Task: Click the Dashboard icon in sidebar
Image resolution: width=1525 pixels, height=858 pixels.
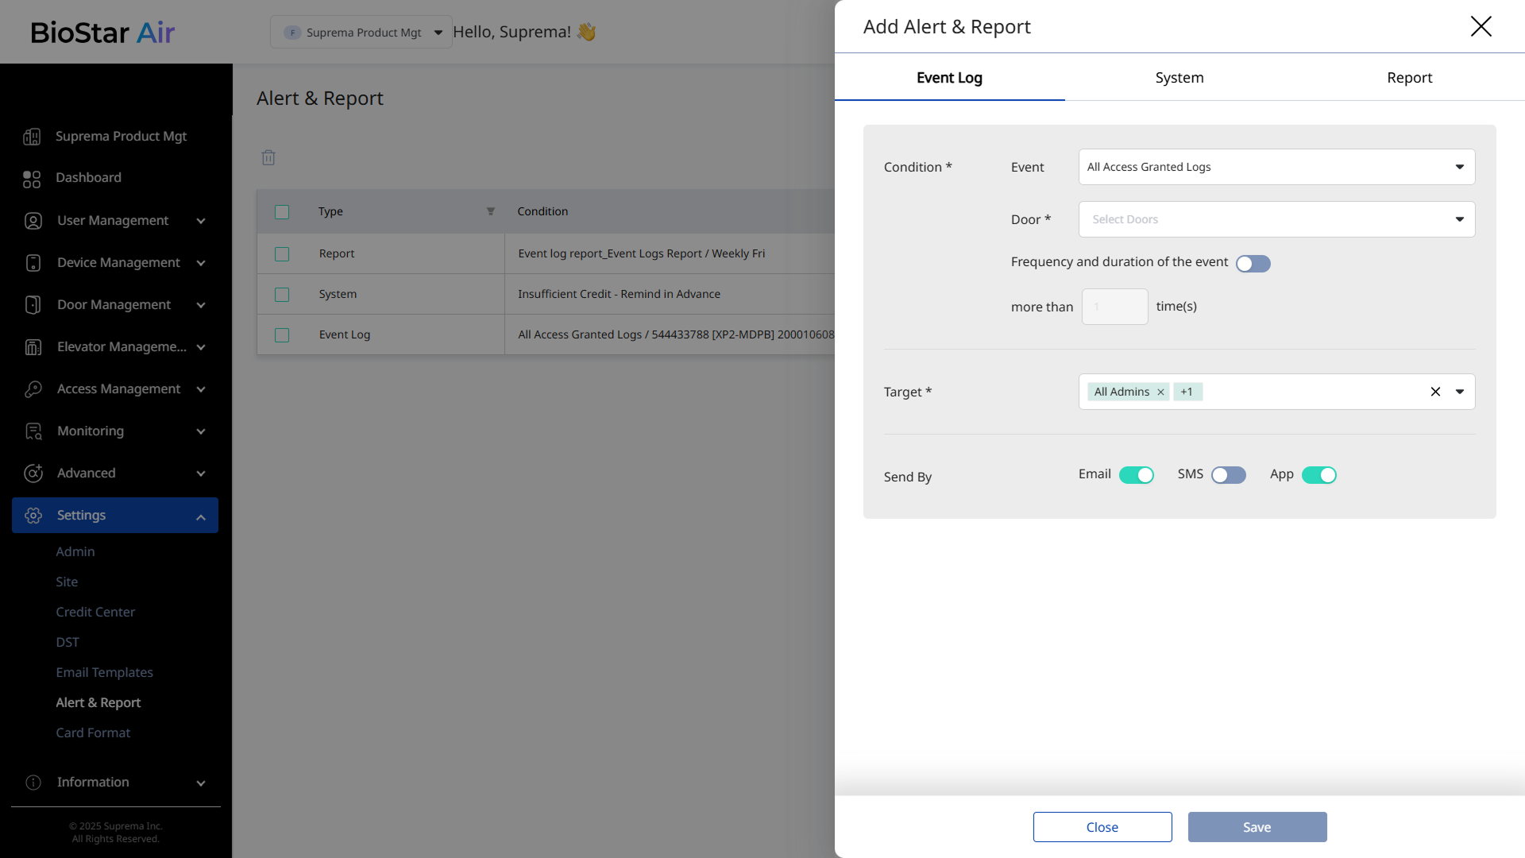Action: point(32,179)
